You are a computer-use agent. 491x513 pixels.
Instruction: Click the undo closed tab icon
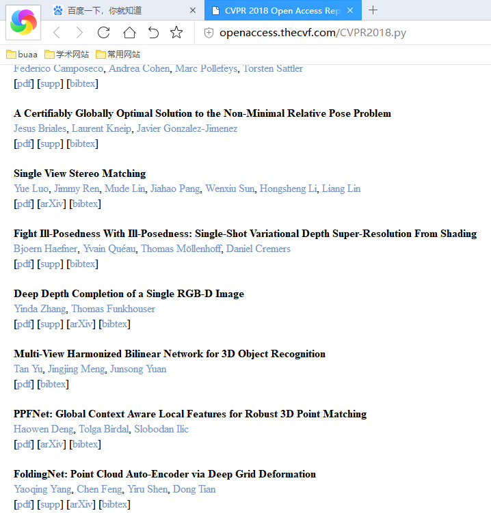tap(153, 33)
